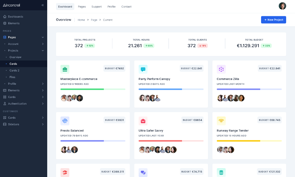Open the user profile avatar menu
This screenshot has height=177, width=295.
[282, 6]
